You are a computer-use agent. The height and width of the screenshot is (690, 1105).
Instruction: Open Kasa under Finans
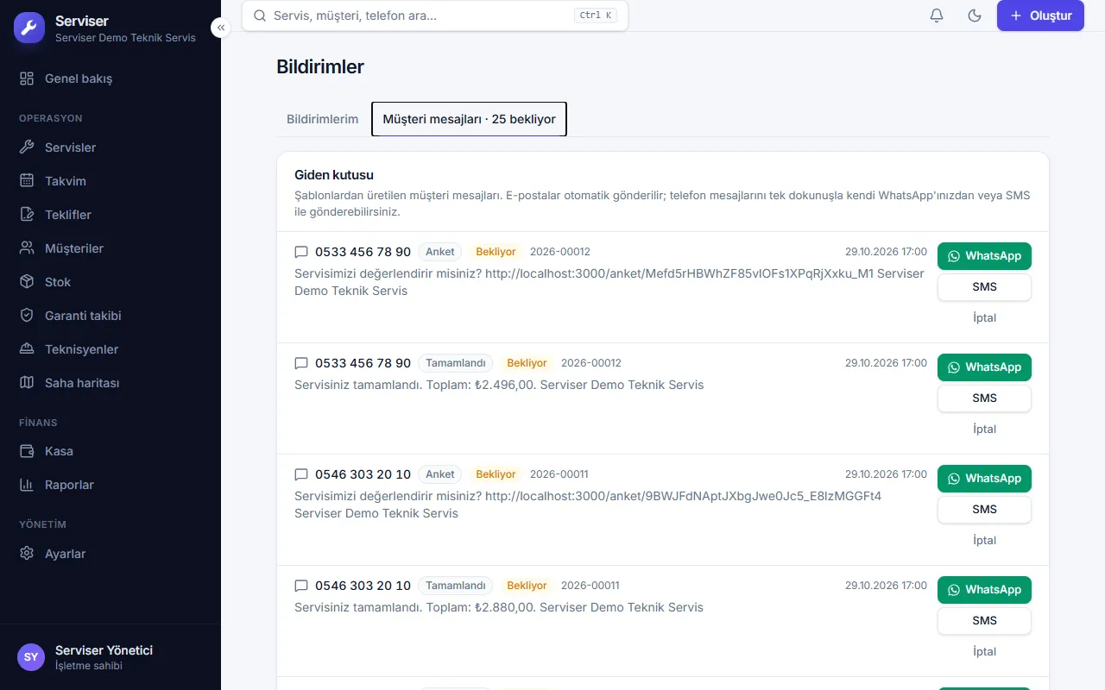click(x=110, y=451)
